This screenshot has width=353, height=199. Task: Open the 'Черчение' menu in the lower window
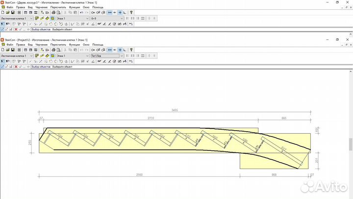(x=41, y=44)
